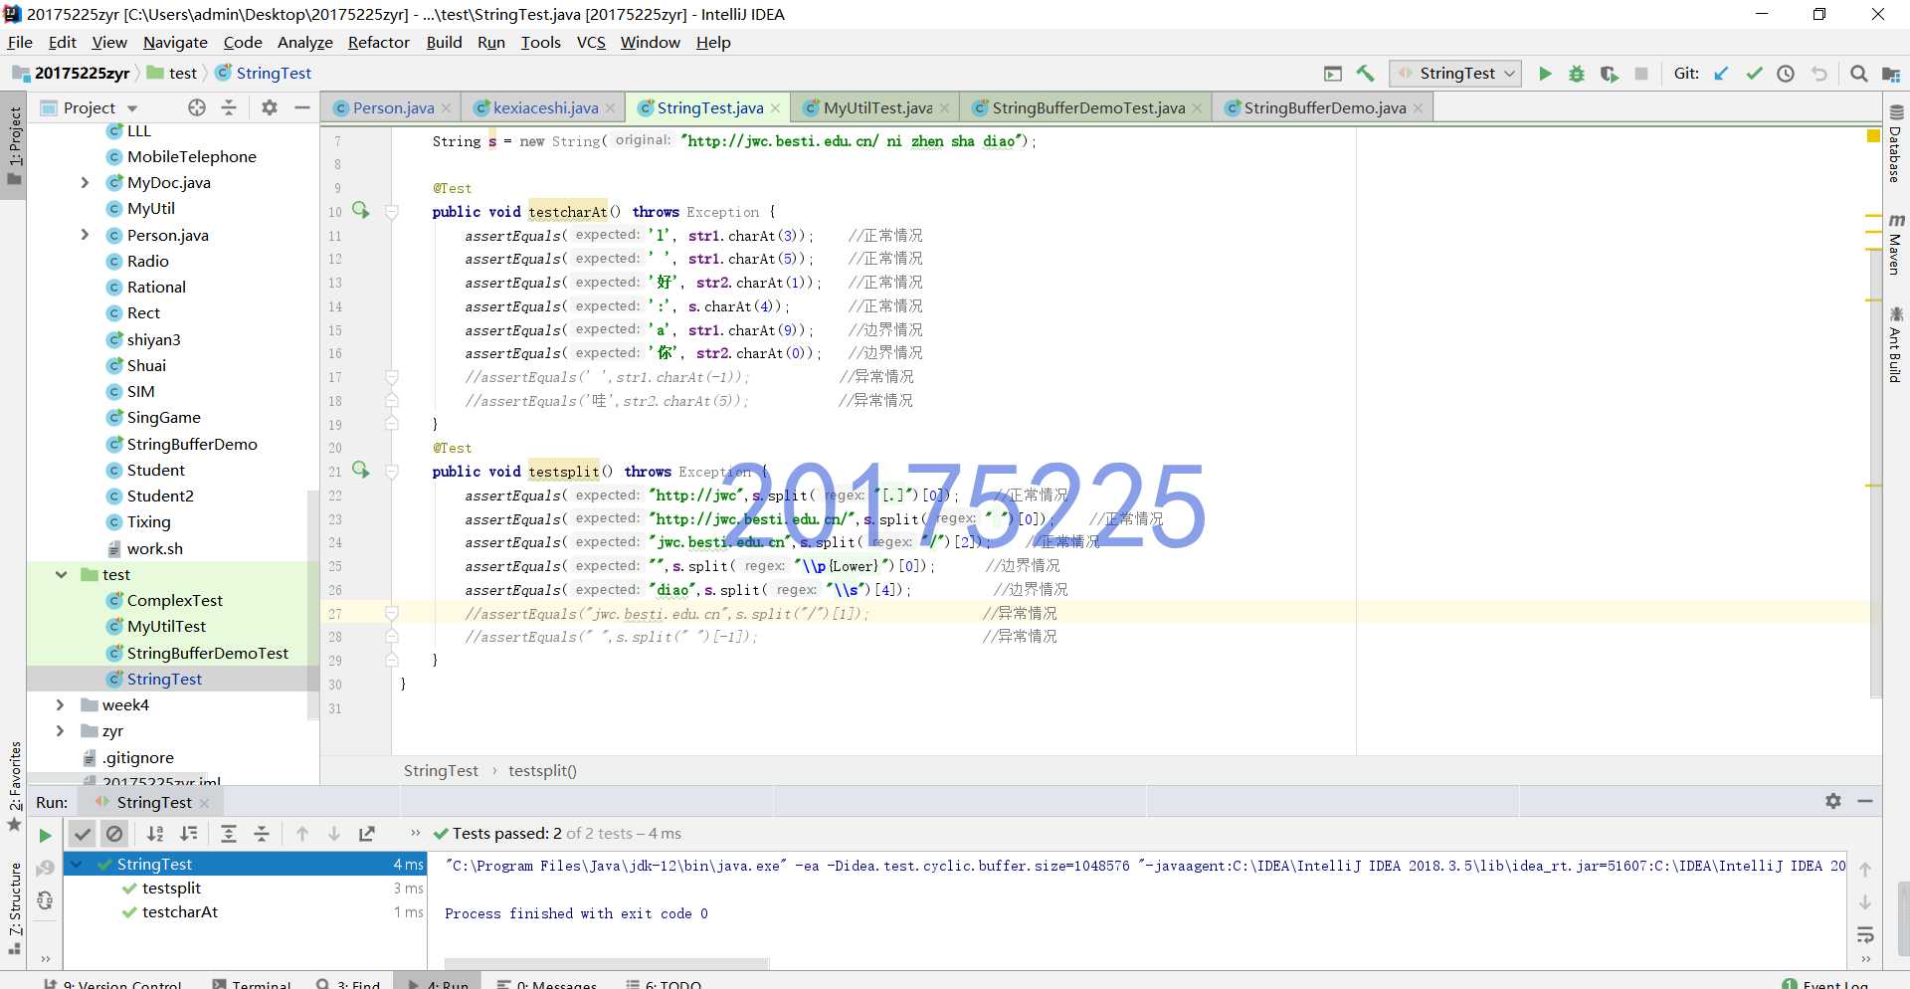
Task: Locate current file in Project panel
Action: click(x=197, y=107)
